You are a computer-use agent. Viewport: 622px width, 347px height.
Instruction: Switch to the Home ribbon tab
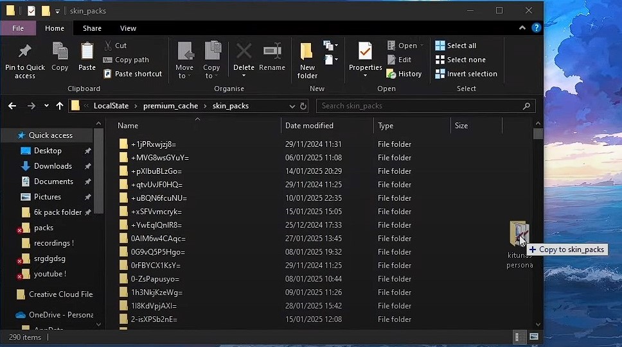[55, 28]
